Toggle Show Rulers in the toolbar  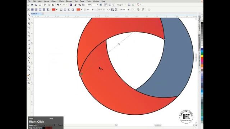[106, 5]
